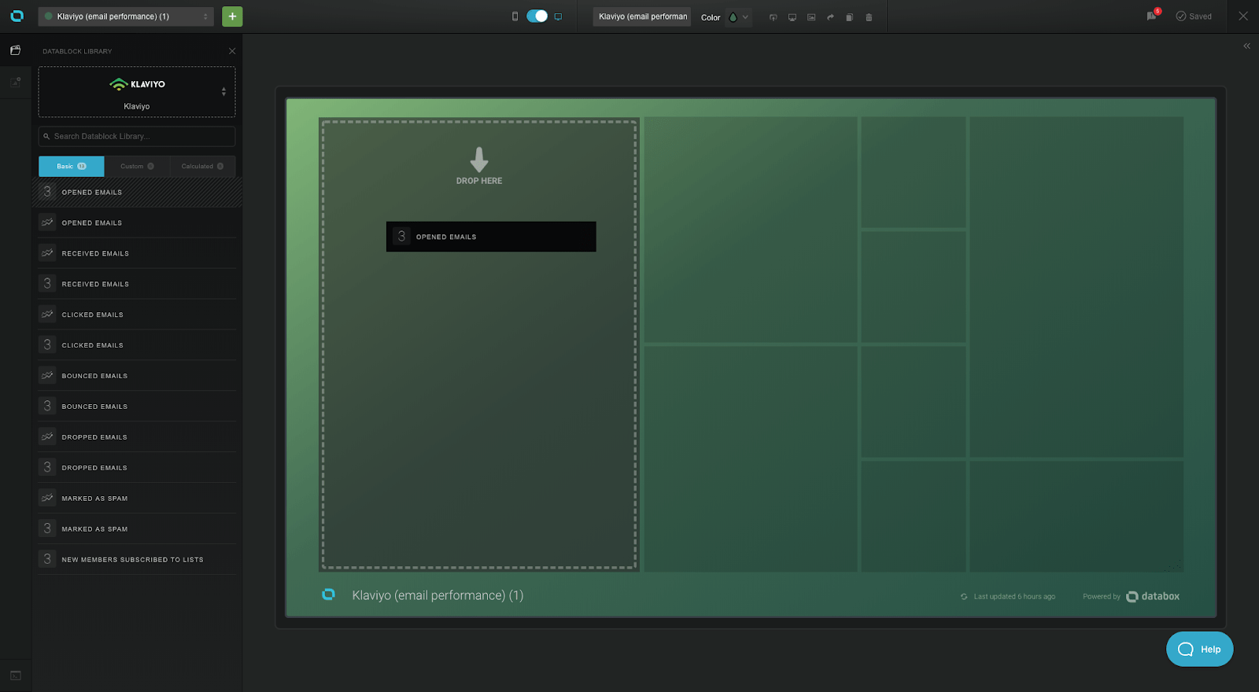Select the Basic tab
1259x692 pixels.
point(71,166)
